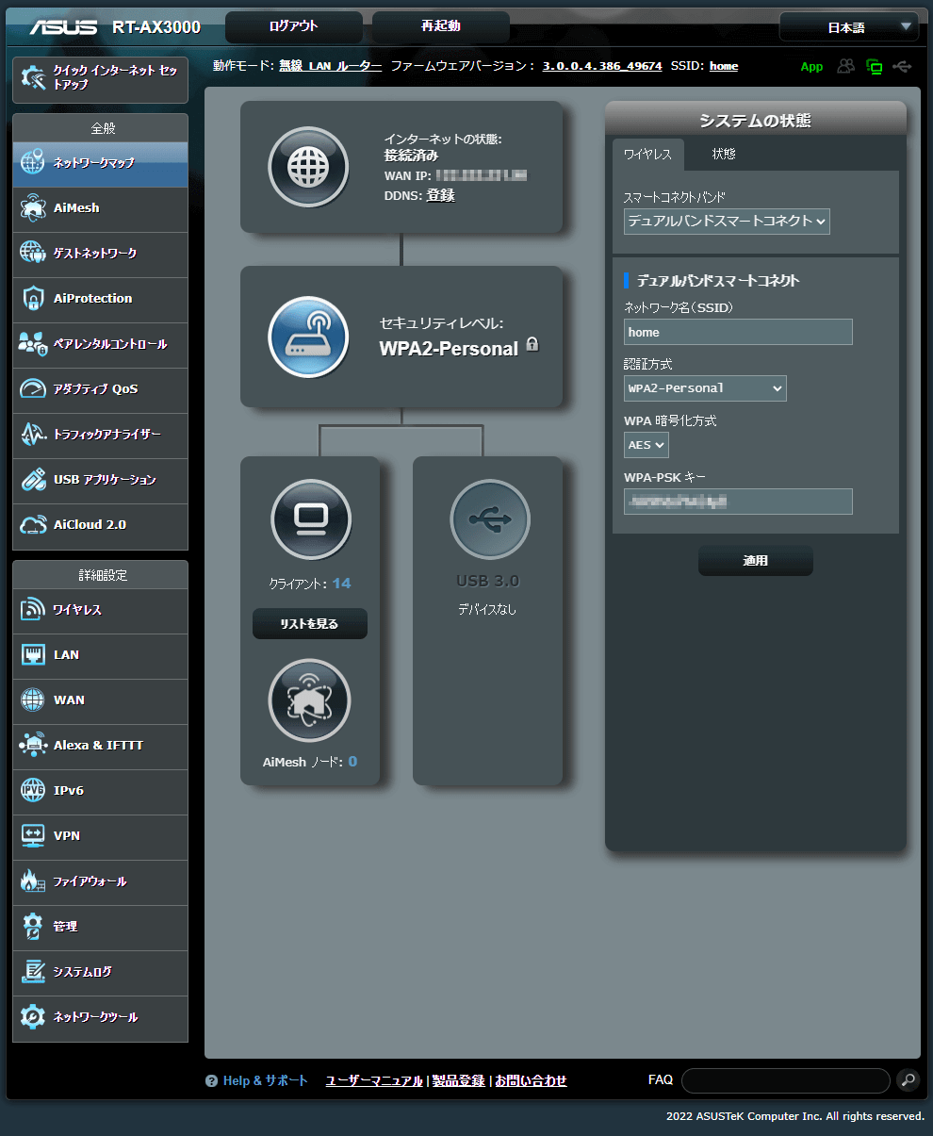Screen dimensions: 933x1136
Task: Click the guest users status icon
Action: pyautogui.click(x=845, y=67)
